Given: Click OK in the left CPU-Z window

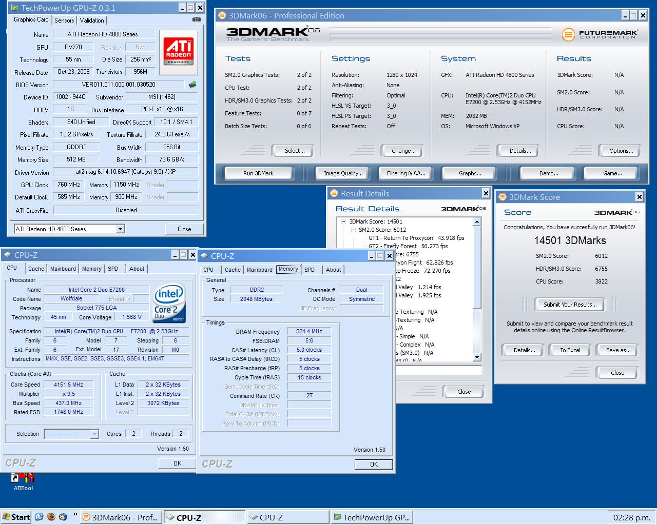Looking at the screenshot, I should click(177, 463).
